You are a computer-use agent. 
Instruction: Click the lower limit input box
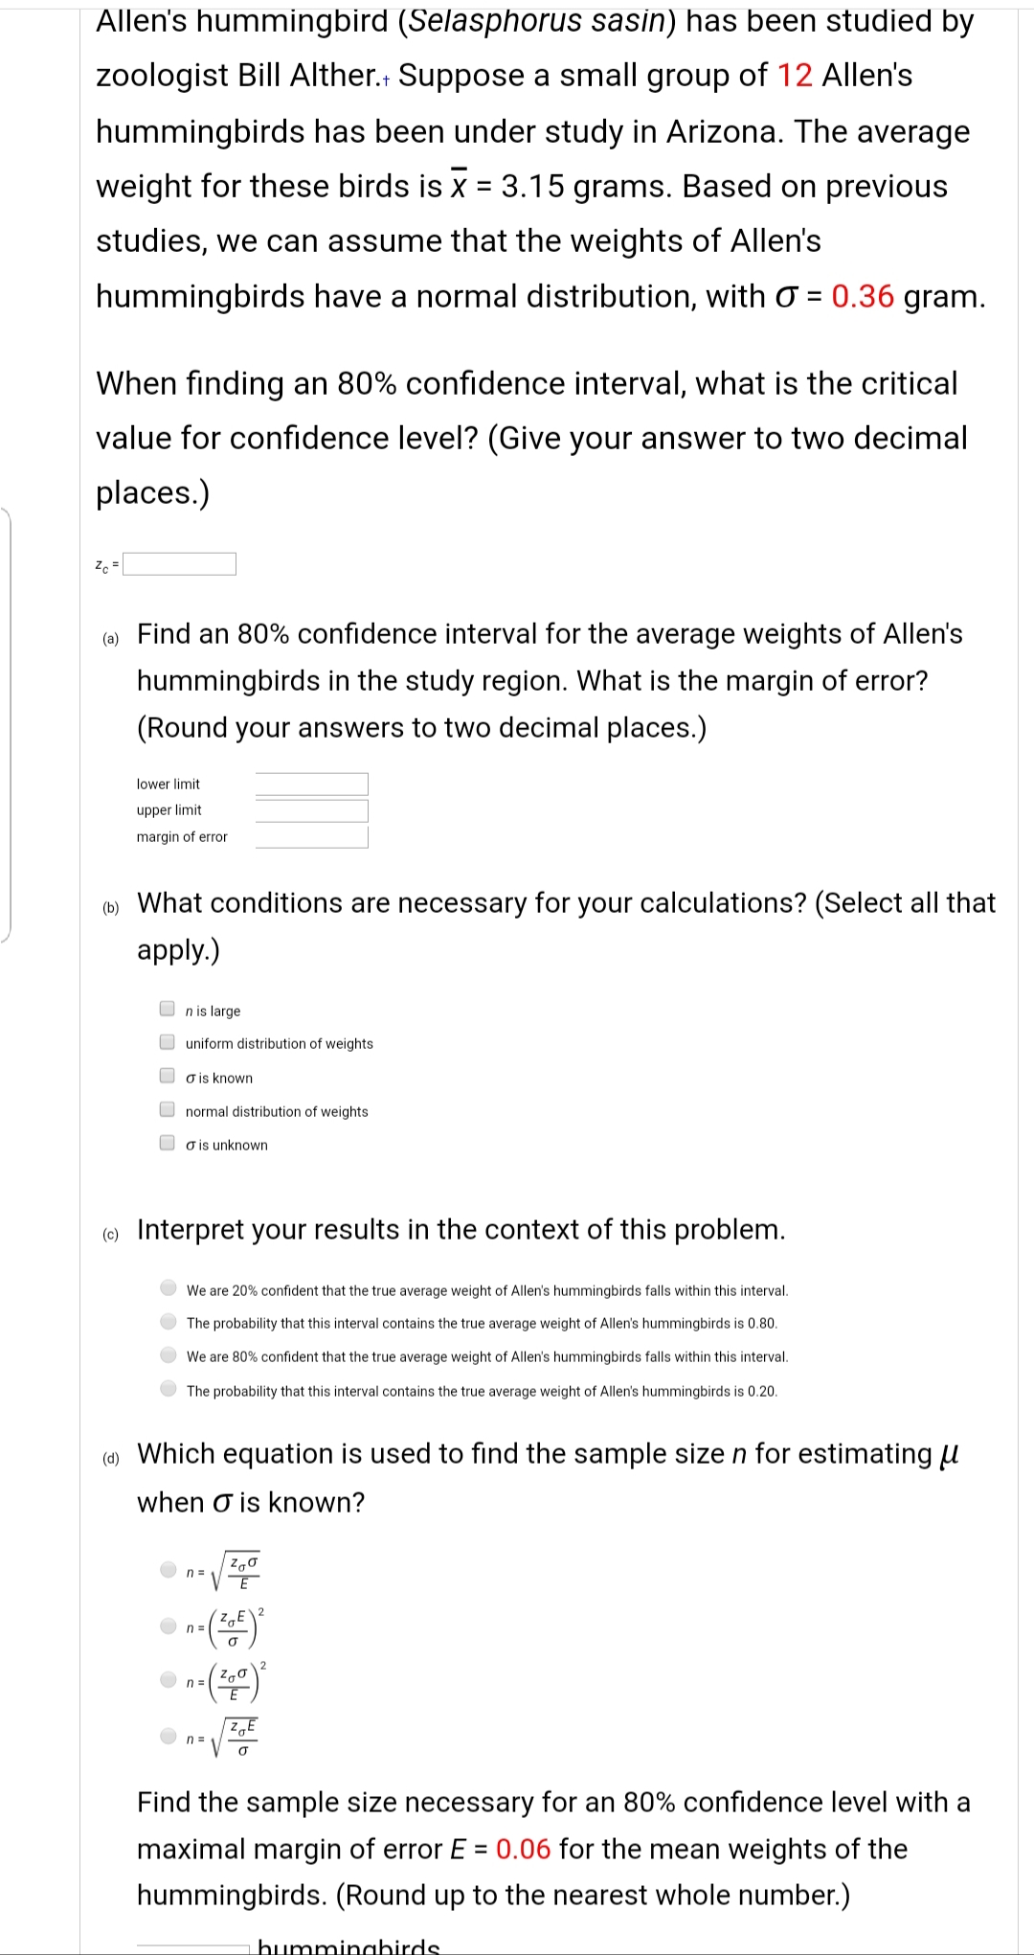tap(311, 783)
